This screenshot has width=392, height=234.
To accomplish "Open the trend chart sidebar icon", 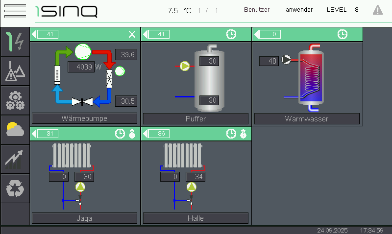I will tap(15, 159).
